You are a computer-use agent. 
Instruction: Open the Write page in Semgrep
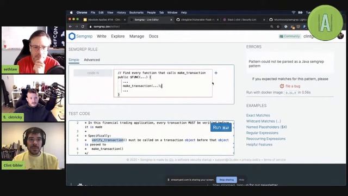click(x=102, y=36)
